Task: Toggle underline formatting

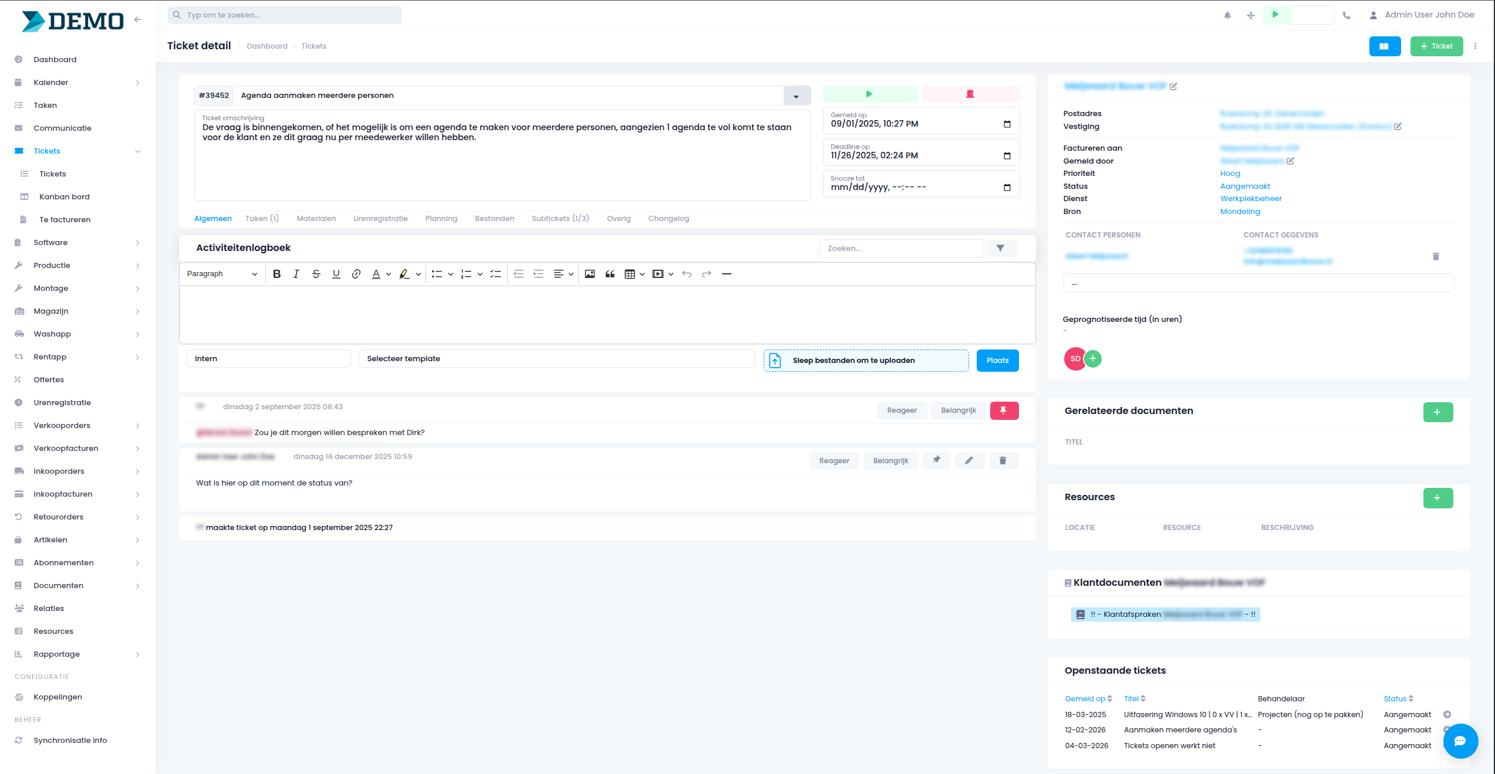Action: pyautogui.click(x=336, y=274)
